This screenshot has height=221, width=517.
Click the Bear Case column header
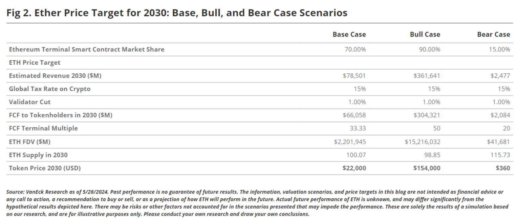point(493,34)
